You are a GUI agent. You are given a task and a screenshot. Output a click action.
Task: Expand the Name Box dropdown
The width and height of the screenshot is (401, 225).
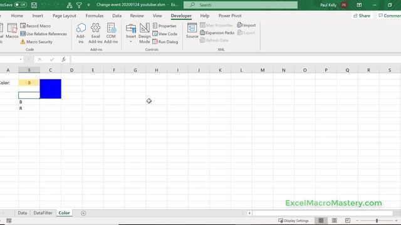click(x=21, y=59)
